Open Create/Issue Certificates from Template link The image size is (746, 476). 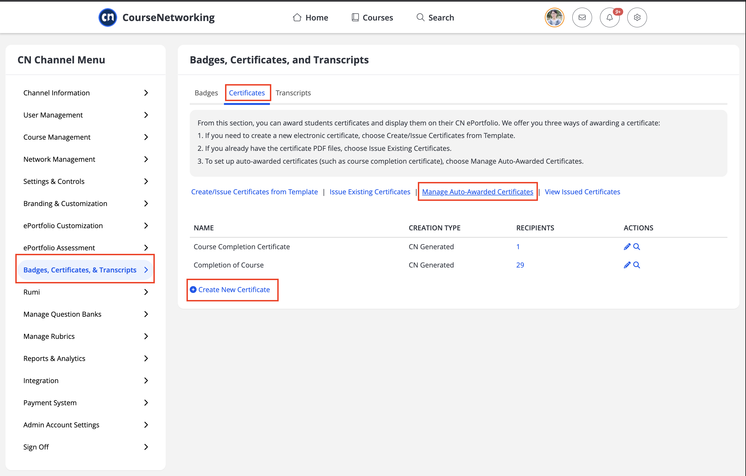pos(254,192)
